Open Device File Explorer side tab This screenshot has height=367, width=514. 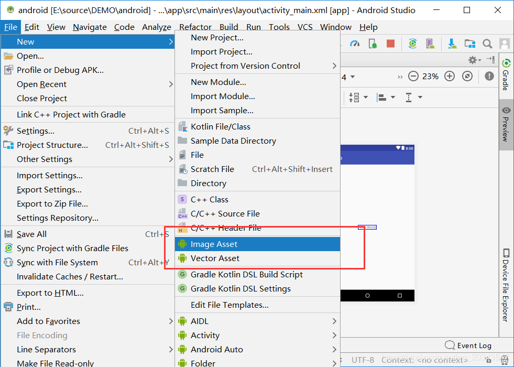tap(506, 285)
